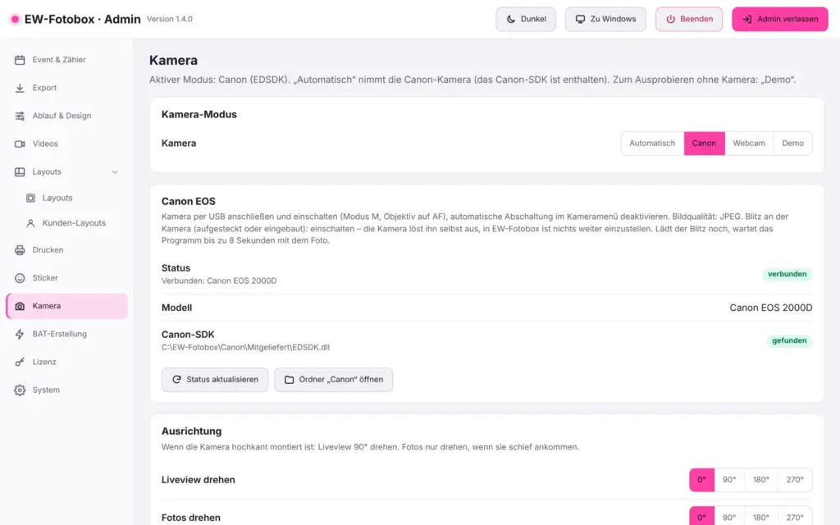Open the BAT-Erstellung page
This screenshot has height=525, width=840.
pyautogui.click(x=67, y=334)
